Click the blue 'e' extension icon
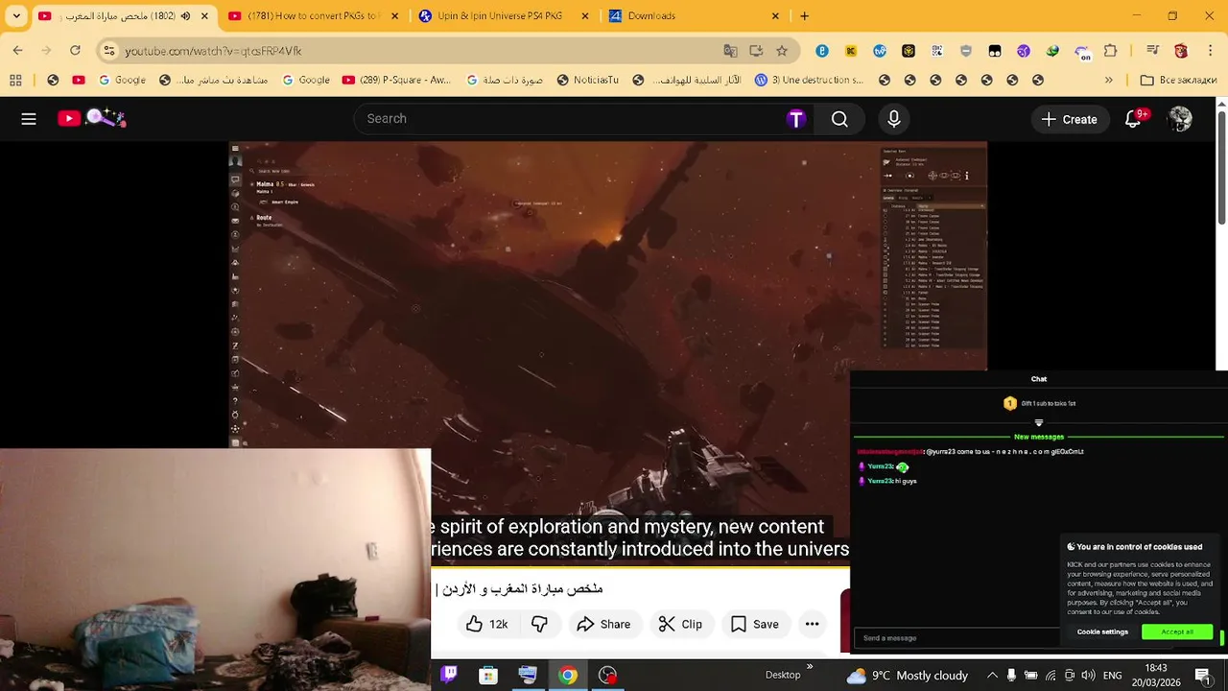The height and width of the screenshot is (691, 1228). coord(822,51)
